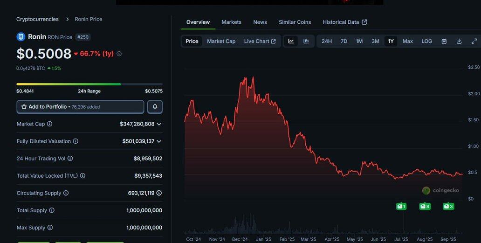The height and width of the screenshot is (243, 481).
Task: Open the Similar Coins tab
Action: (x=295, y=22)
